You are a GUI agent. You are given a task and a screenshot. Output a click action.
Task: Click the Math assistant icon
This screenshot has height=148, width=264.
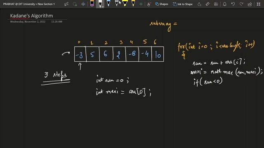(216, 4)
